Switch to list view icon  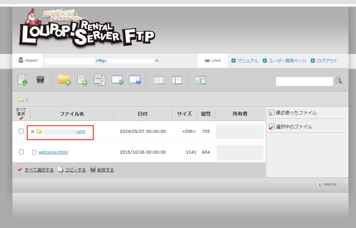[159, 80]
